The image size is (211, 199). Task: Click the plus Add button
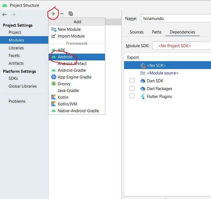tap(53, 14)
